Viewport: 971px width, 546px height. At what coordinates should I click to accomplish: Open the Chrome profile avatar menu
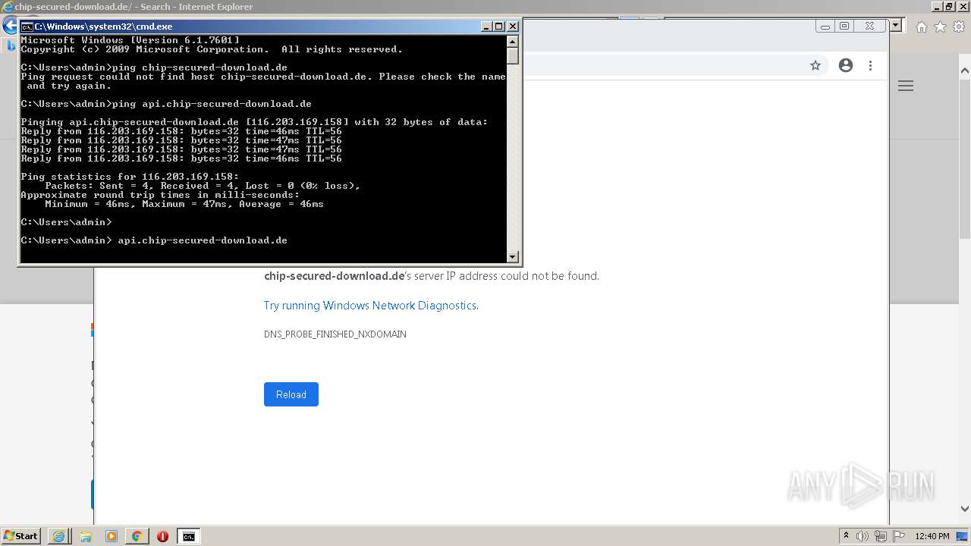(846, 66)
